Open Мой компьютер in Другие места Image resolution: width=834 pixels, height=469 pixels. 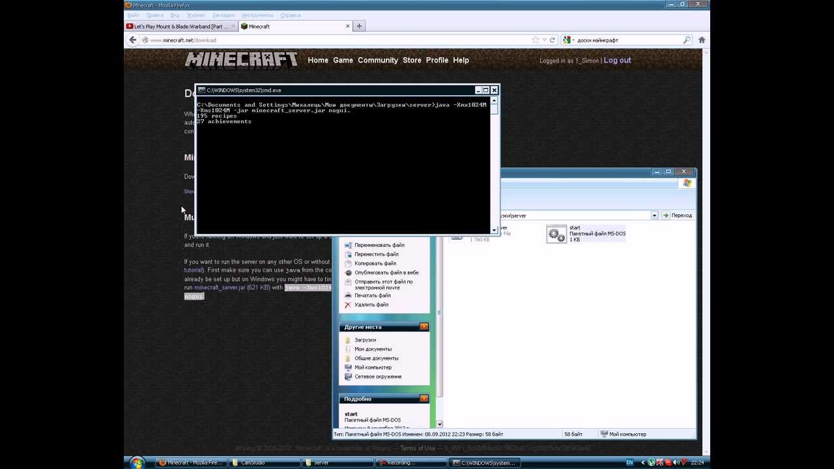coord(368,367)
